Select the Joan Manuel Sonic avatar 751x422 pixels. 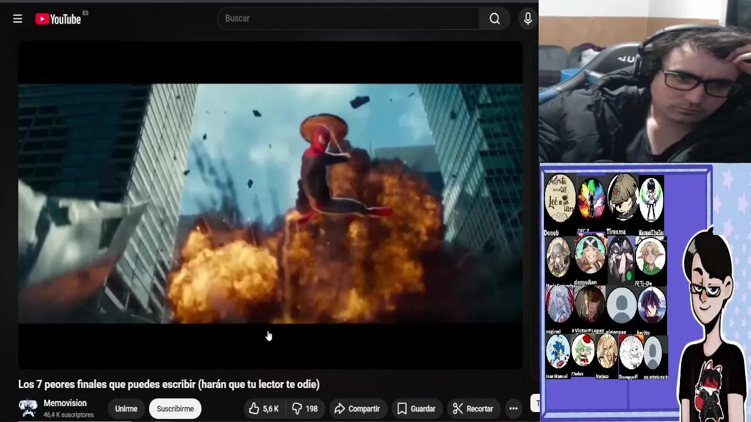click(558, 352)
